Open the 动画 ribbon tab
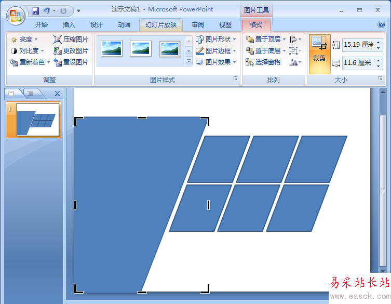Image resolution: width=391 pixels, height=304 pixels. (124, 25)
